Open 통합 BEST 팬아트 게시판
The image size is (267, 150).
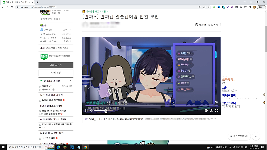tap(54, 111)
